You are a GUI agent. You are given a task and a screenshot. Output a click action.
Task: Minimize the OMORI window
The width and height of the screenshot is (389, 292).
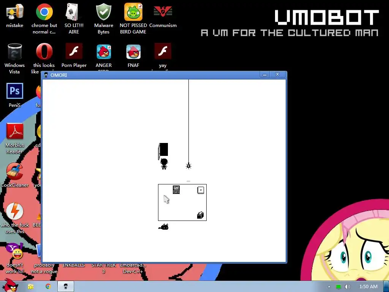[x=265, y=75]
